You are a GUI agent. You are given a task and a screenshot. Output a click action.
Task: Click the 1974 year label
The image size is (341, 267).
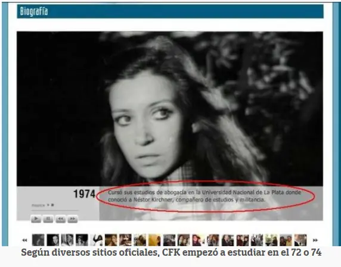85,194
